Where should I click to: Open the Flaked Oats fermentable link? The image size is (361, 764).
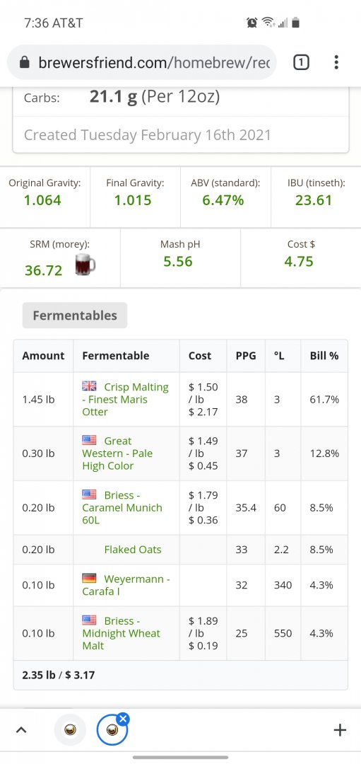[132, 550]
